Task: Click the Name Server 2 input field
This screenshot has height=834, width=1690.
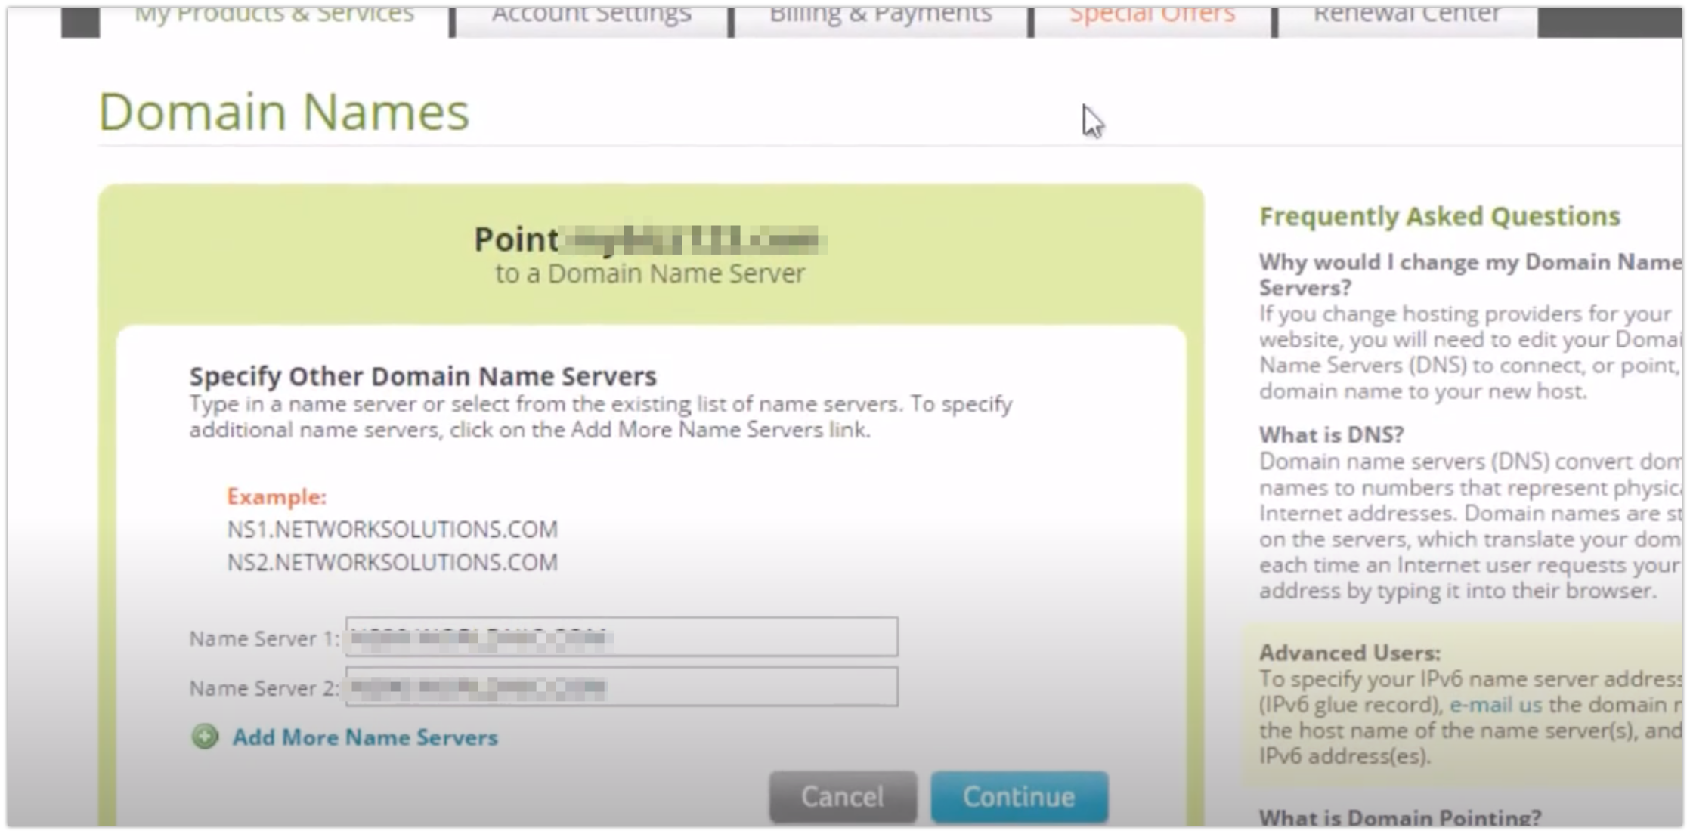Action: [621, 687]
